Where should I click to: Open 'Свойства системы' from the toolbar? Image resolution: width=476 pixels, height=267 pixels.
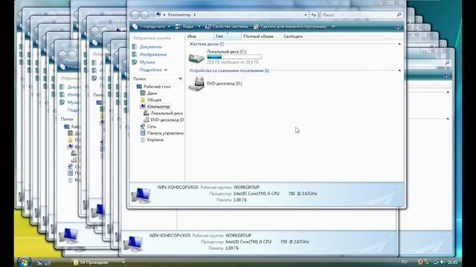[x=227, y=27]
